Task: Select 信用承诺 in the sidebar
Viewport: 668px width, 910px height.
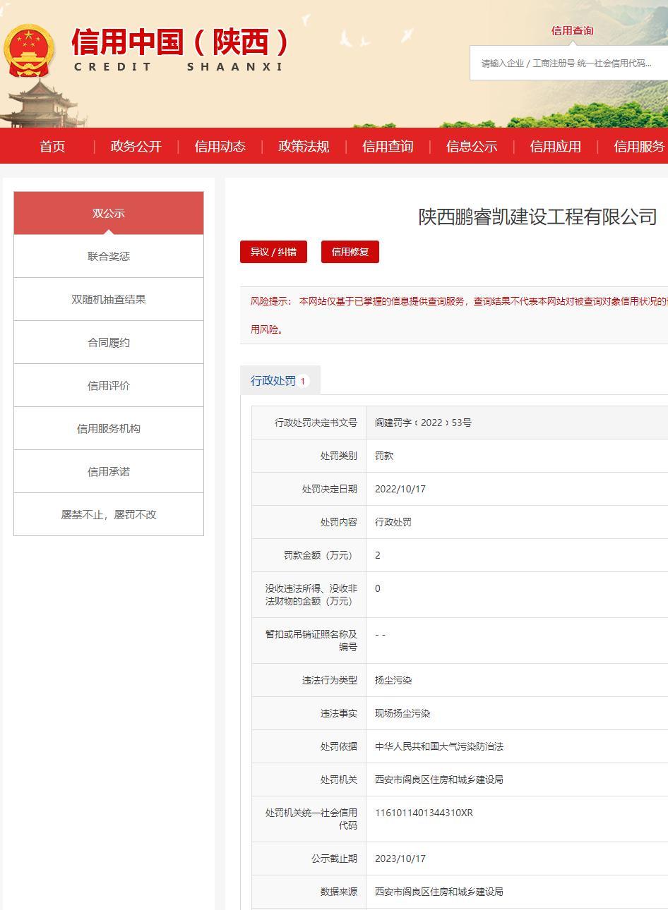Action: (109, 471)
